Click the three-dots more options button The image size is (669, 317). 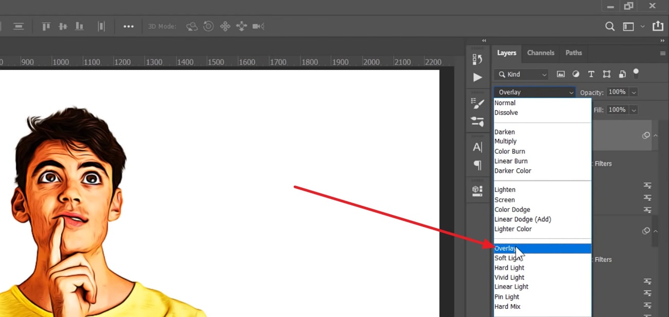pyautogui.click(x=129, y=26)
